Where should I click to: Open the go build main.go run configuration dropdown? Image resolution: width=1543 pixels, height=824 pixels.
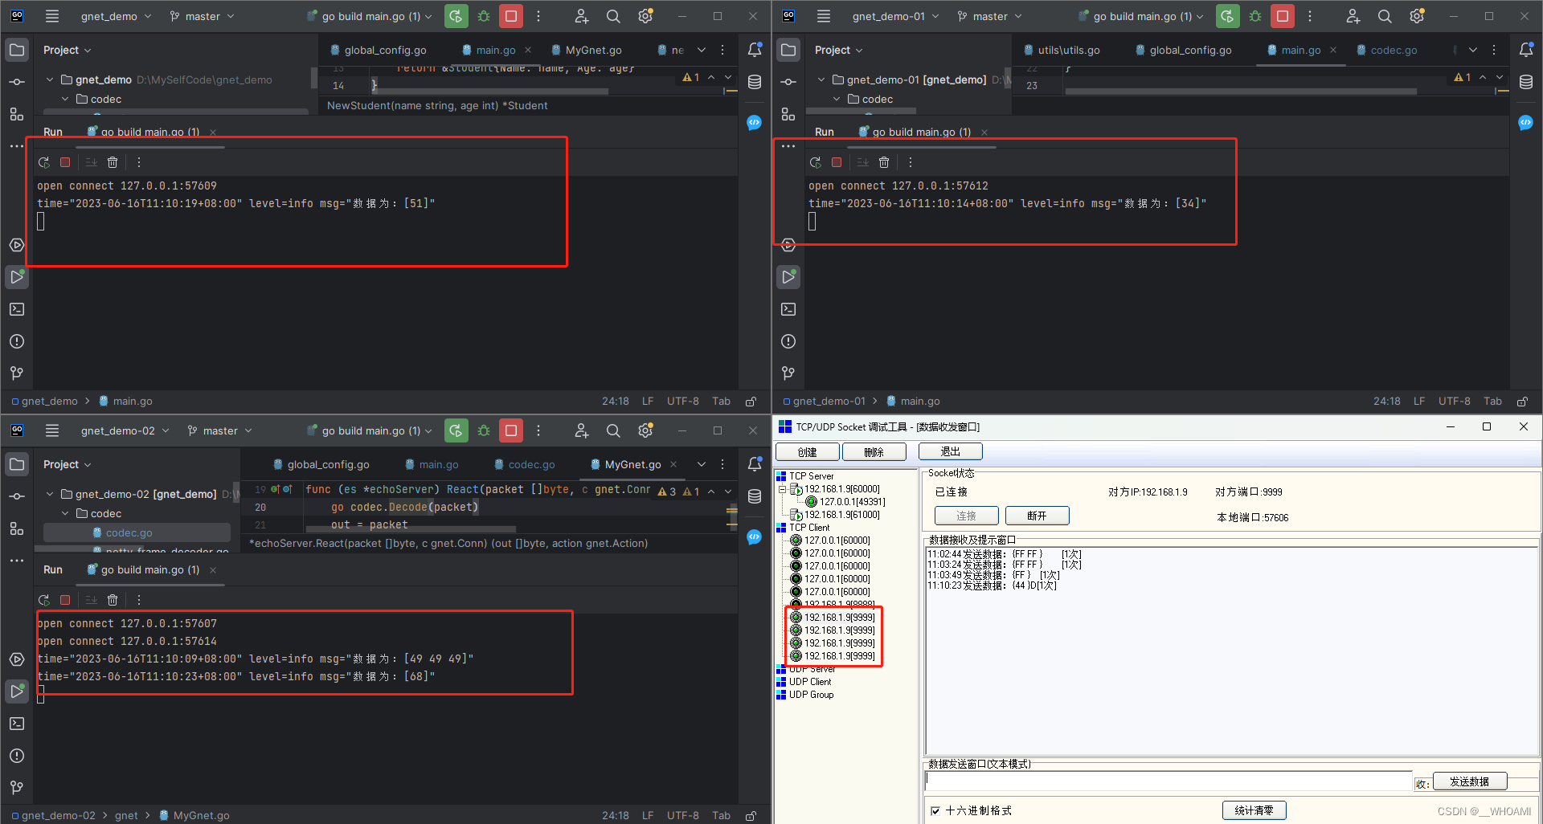[x=369, y=16]
